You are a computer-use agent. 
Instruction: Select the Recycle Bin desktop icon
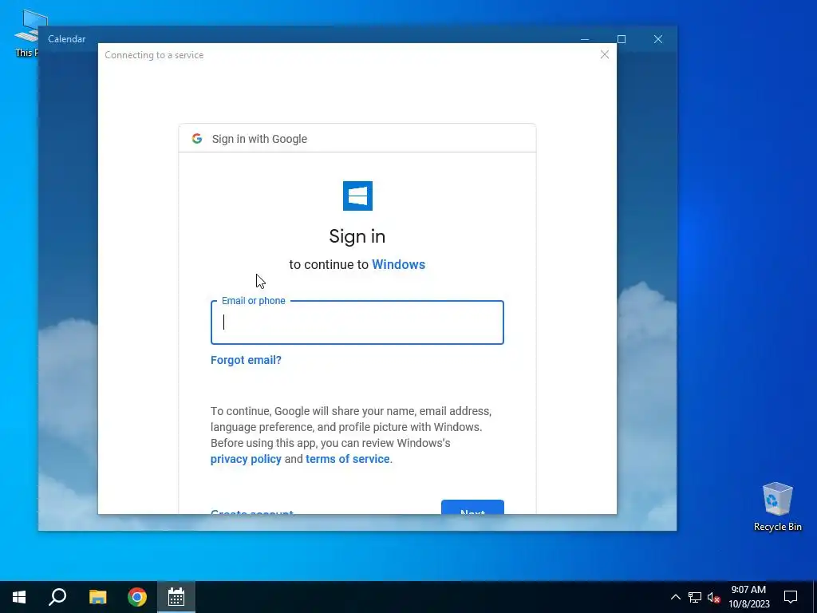point(777,507)
